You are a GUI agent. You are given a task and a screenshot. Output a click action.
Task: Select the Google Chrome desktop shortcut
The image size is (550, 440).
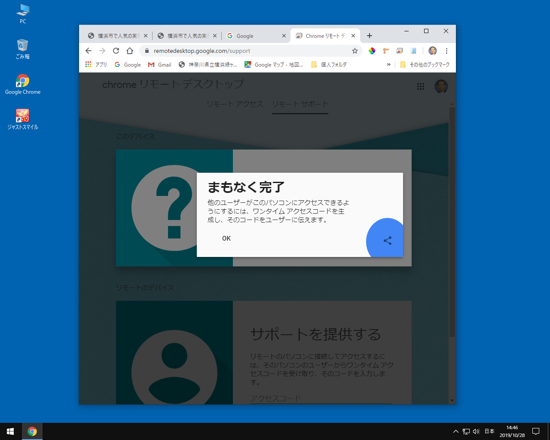(x=23, y=84)
